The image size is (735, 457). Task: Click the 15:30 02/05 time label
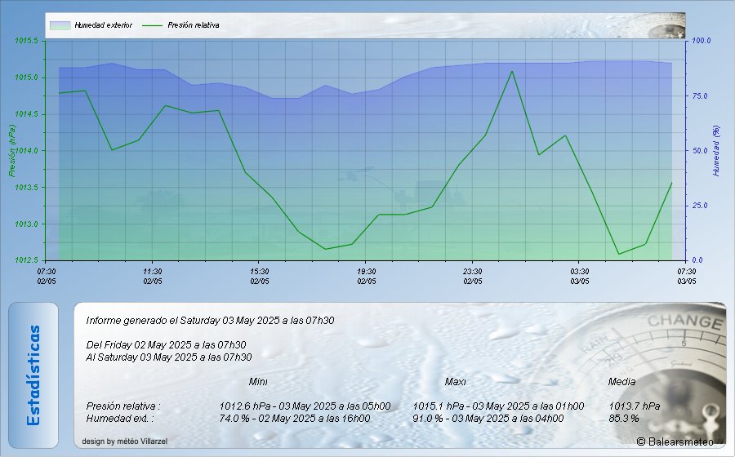pyautogui.click(x=259, y=277)
